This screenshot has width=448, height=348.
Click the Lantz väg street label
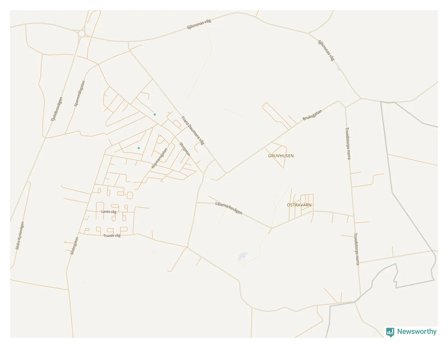pos(109,212)
